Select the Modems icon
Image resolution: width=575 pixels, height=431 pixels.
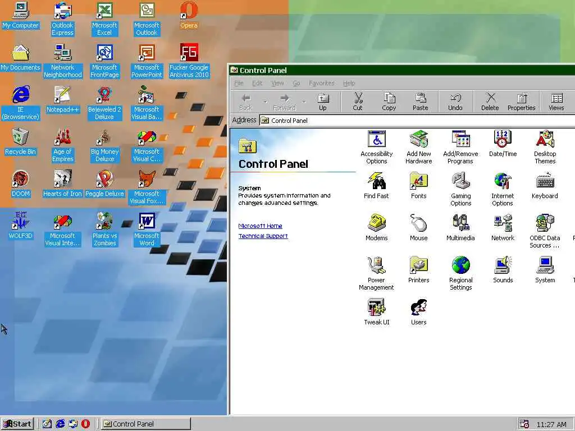pos(377,228)
